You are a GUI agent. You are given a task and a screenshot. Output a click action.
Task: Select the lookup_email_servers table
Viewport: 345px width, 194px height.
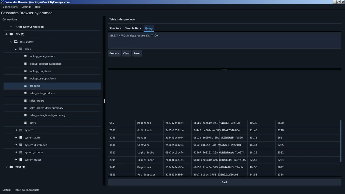tap(42, 56)
